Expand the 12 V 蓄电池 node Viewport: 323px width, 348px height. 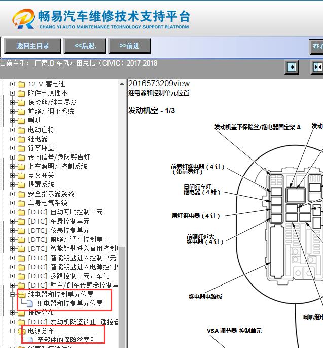point(12,84)
